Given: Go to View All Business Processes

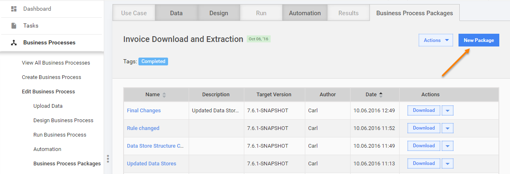Looking at the screenshot, I should coord(56,63).
